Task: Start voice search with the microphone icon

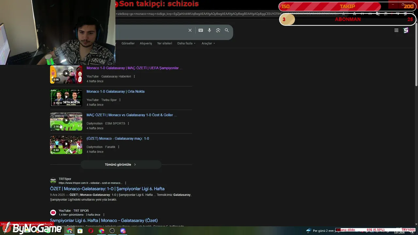Action: click(209, 30)
